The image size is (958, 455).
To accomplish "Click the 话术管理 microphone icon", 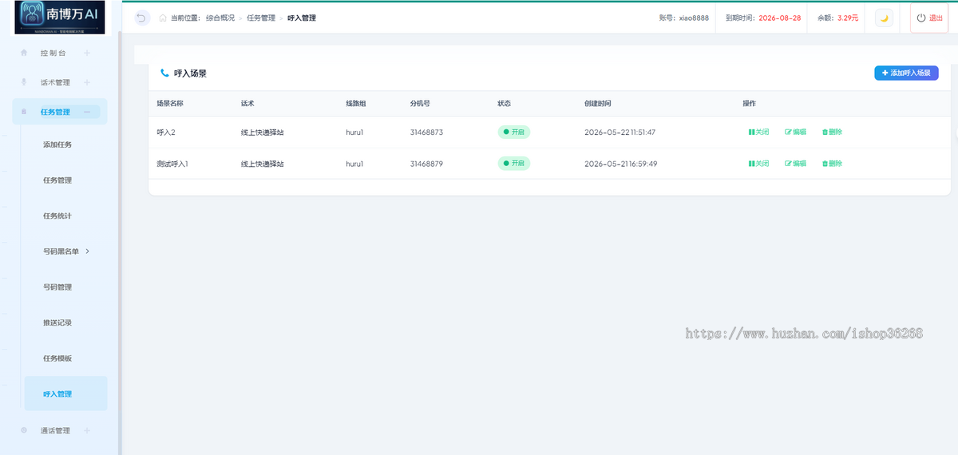I will tap(24, 82).
